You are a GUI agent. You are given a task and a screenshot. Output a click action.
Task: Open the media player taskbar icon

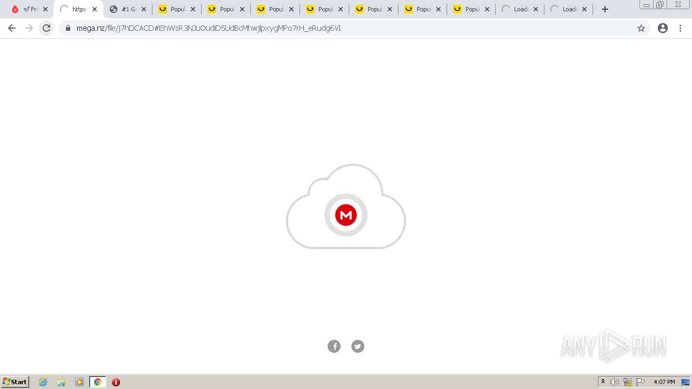click(79, 382)
